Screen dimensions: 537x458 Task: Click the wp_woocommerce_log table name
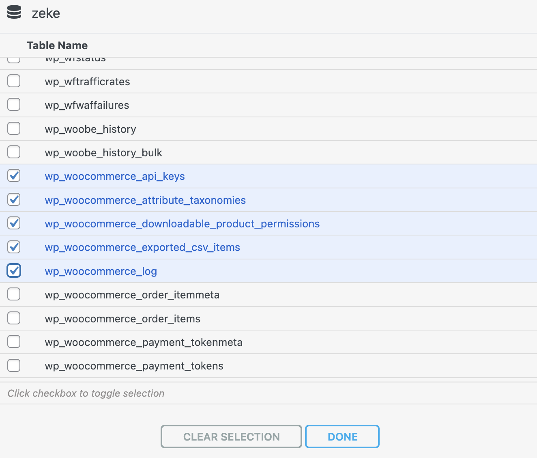101,271
